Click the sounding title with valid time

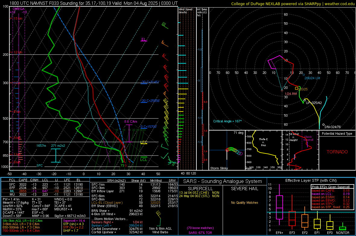pos(94,3)
